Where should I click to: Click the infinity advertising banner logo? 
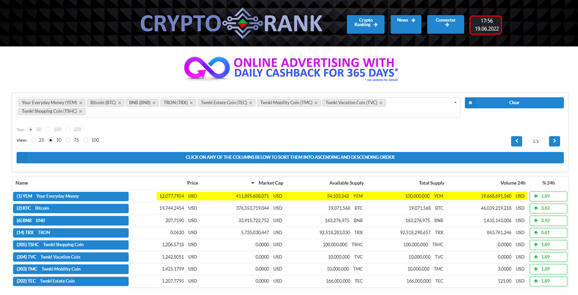[x=207, y=68]
